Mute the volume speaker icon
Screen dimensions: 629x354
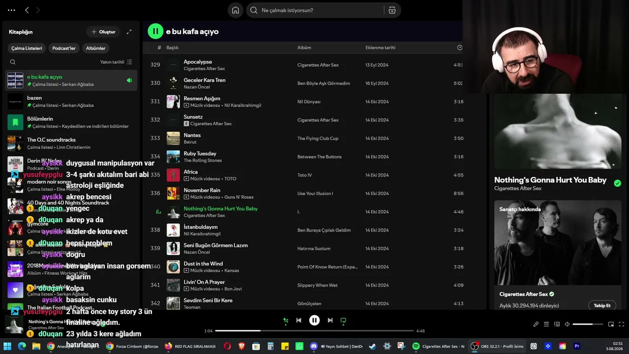[567, 324]
